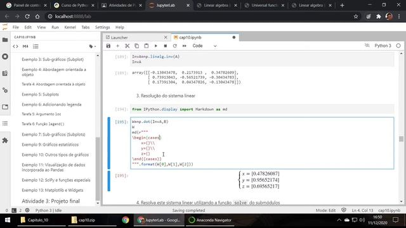Open the Edit menu
Image resolution: width=406 pixels, height=228 pixels.
(x=28, y=27)
